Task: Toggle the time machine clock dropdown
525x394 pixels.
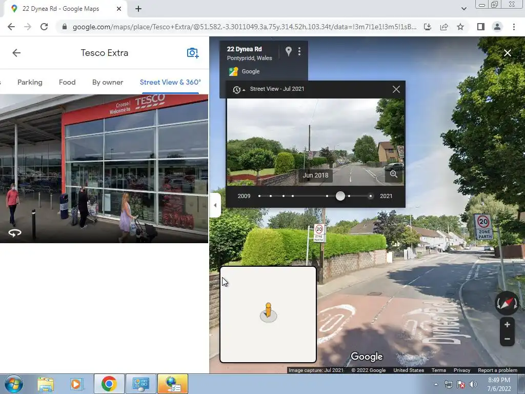Action: (238, 89)
